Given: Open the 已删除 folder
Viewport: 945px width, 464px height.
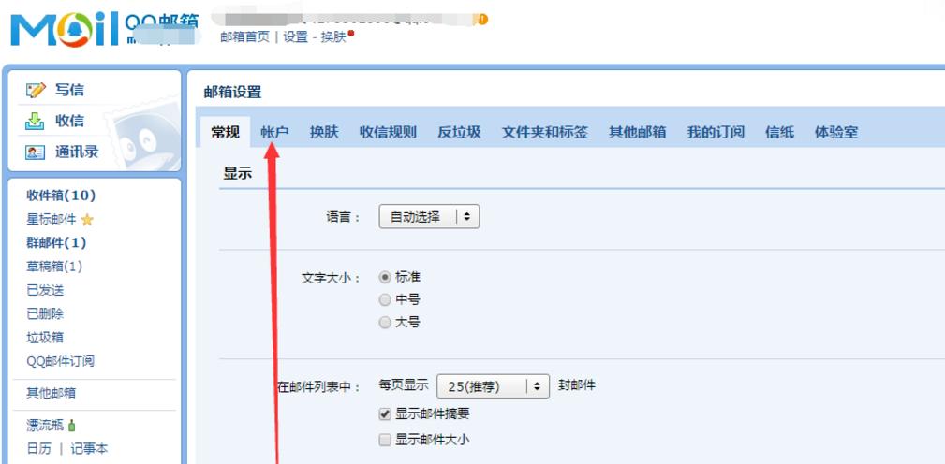Looking at the screenshot, I should point(45,313).
